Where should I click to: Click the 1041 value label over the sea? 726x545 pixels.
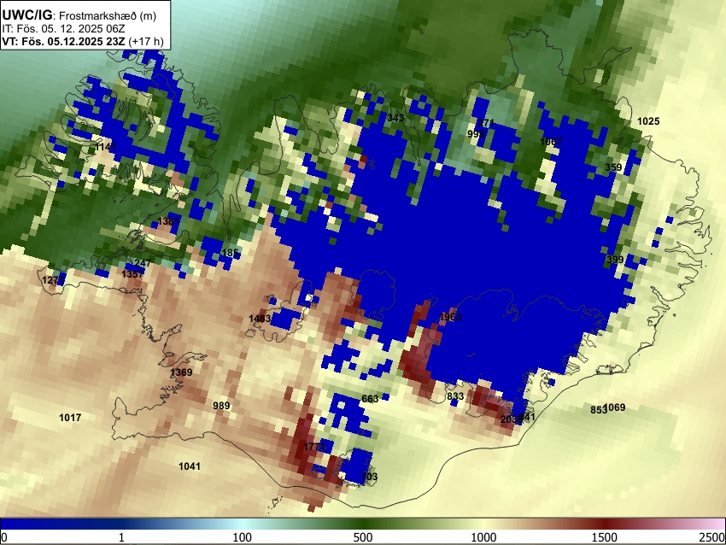[x=190, y=466]
